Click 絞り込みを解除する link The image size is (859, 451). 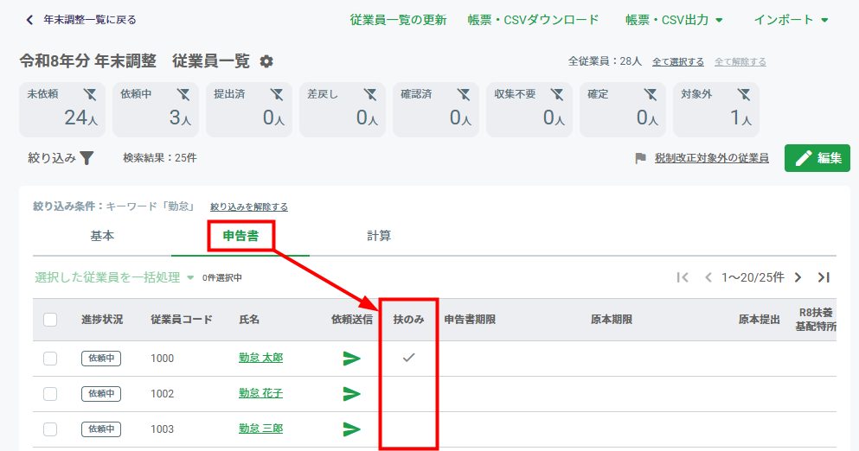pos(249,206)
